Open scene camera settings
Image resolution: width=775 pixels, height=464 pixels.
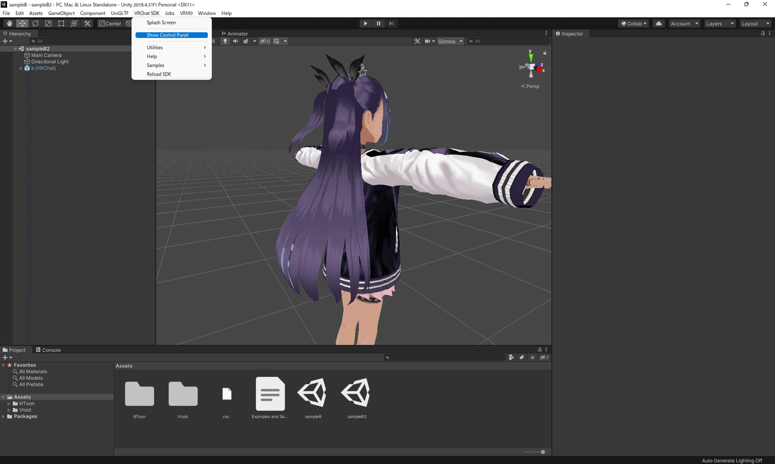pyautogui.click(x=429, y=41)
